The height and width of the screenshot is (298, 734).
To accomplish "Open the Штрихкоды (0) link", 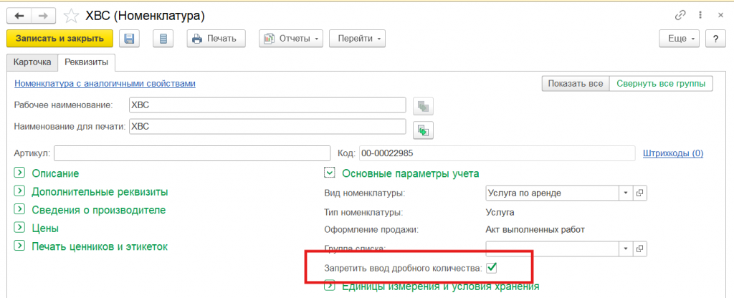I will 673,153.
